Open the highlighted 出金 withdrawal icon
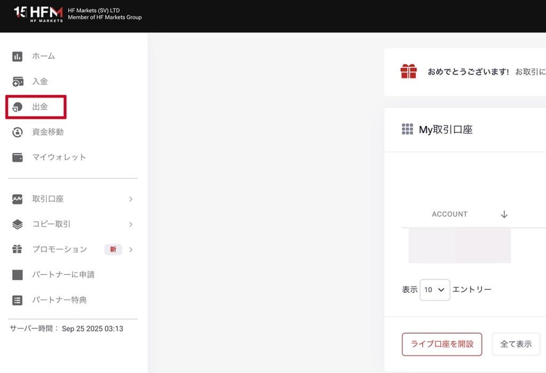Screen dimensions: 546x373 click(x=17, y=106)
